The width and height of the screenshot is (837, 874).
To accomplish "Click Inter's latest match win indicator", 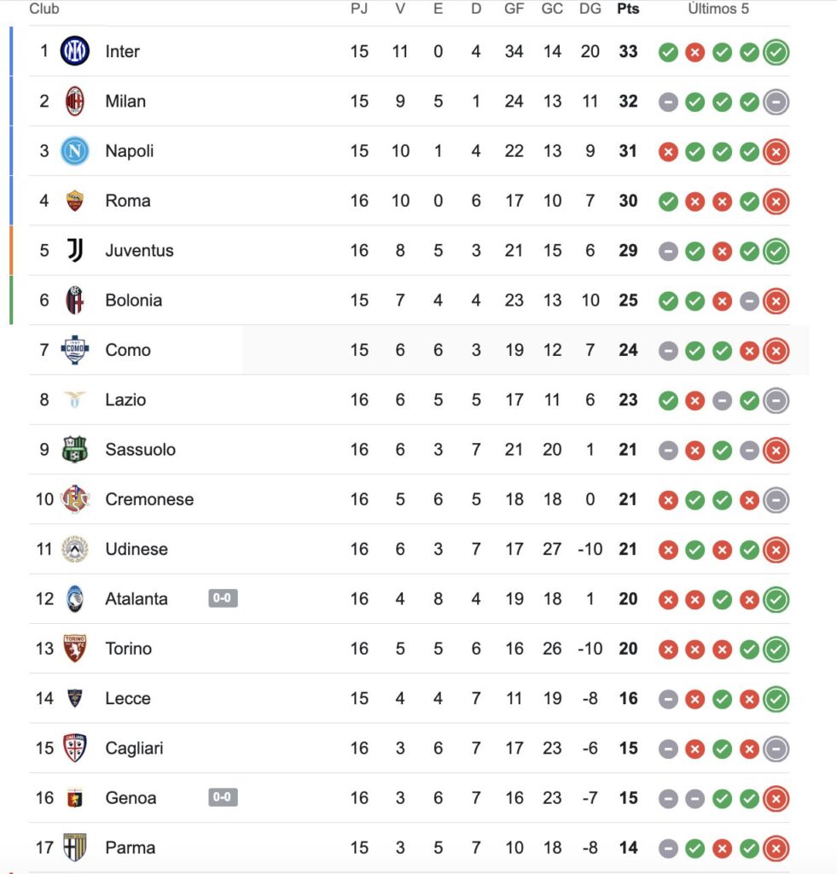I will [776, 52].
